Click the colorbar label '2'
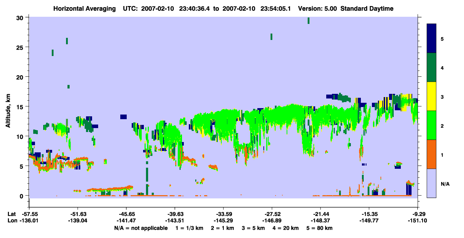 [442, 126]
